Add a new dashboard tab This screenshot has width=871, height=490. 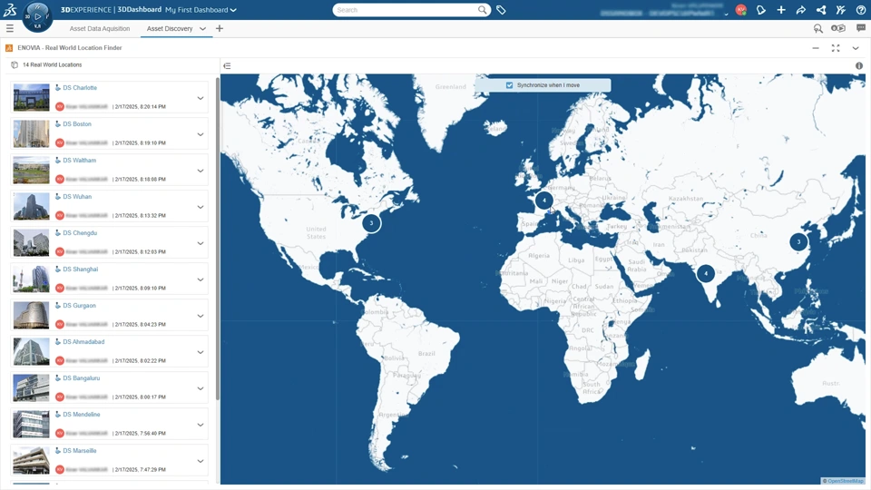220,28
